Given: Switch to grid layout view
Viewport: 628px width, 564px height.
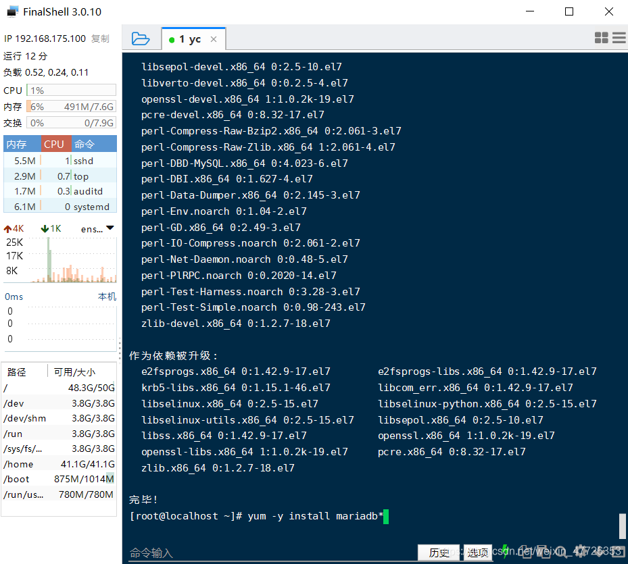Looking at the screenshot, I should point(601,38).
